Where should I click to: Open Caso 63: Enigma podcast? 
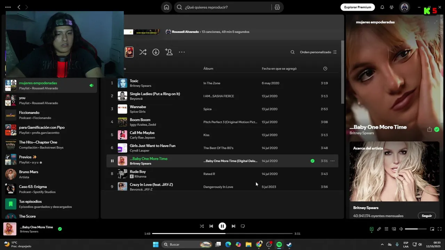50,189
